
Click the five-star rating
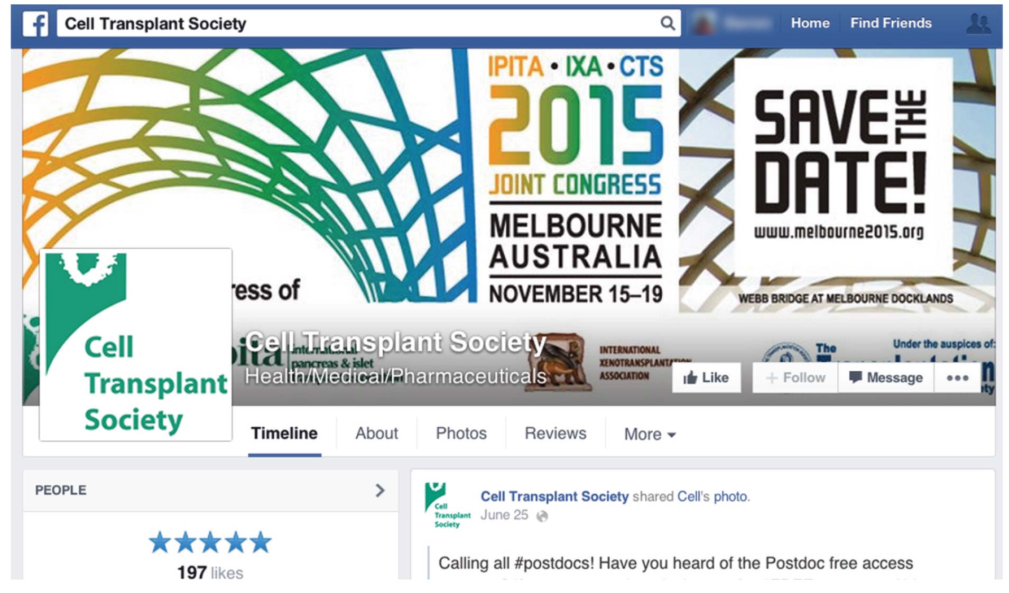tap(210, 542)
